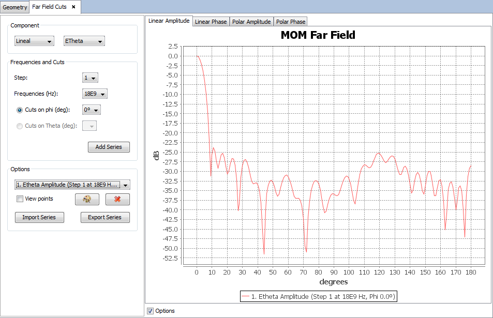Switch to the Linear Phase tab
493x318 pixels.
pyautogui.click(x=211, y=22)
